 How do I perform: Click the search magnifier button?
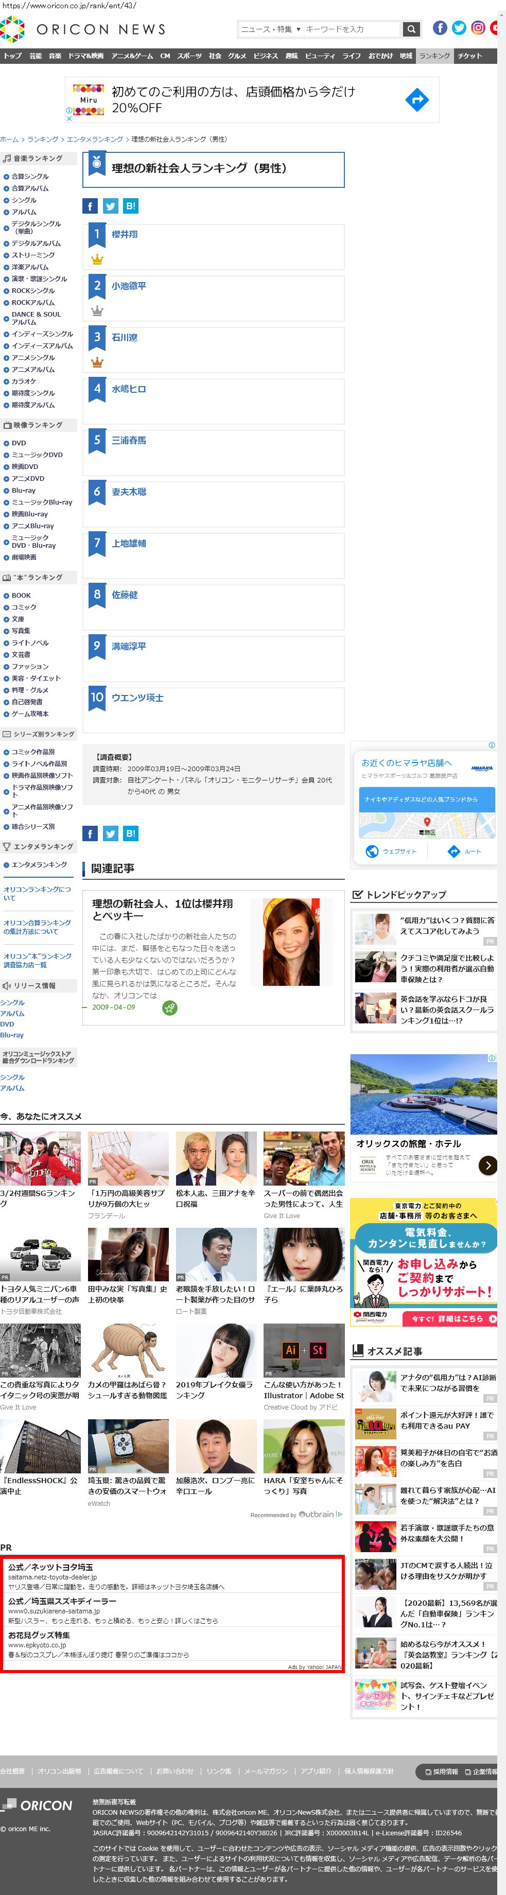tap(411, 29)
